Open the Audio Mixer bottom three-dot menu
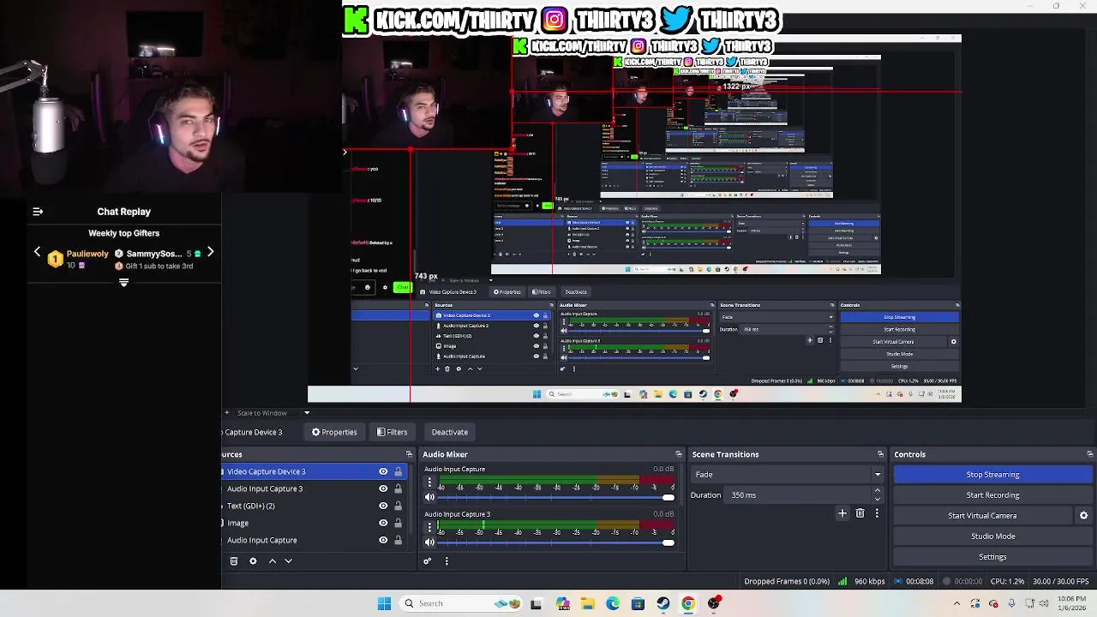 click(447, 561)
